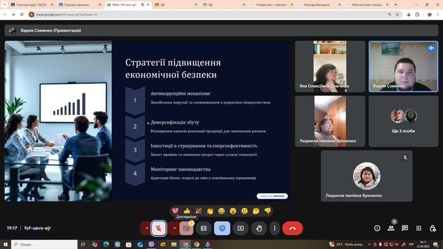Send the heart emoji reaction

coord(175,210)
